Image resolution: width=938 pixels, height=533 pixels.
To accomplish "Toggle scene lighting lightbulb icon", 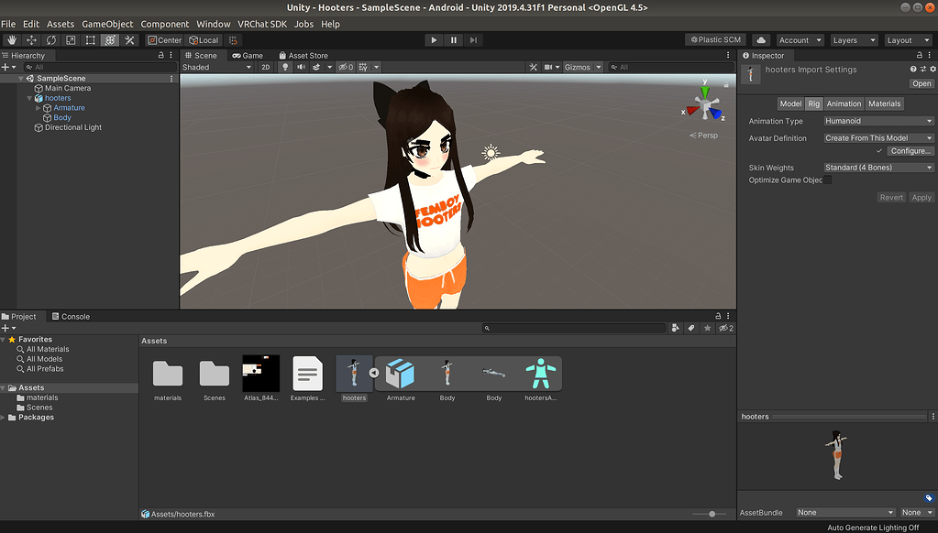I will [x=284, y=67].
